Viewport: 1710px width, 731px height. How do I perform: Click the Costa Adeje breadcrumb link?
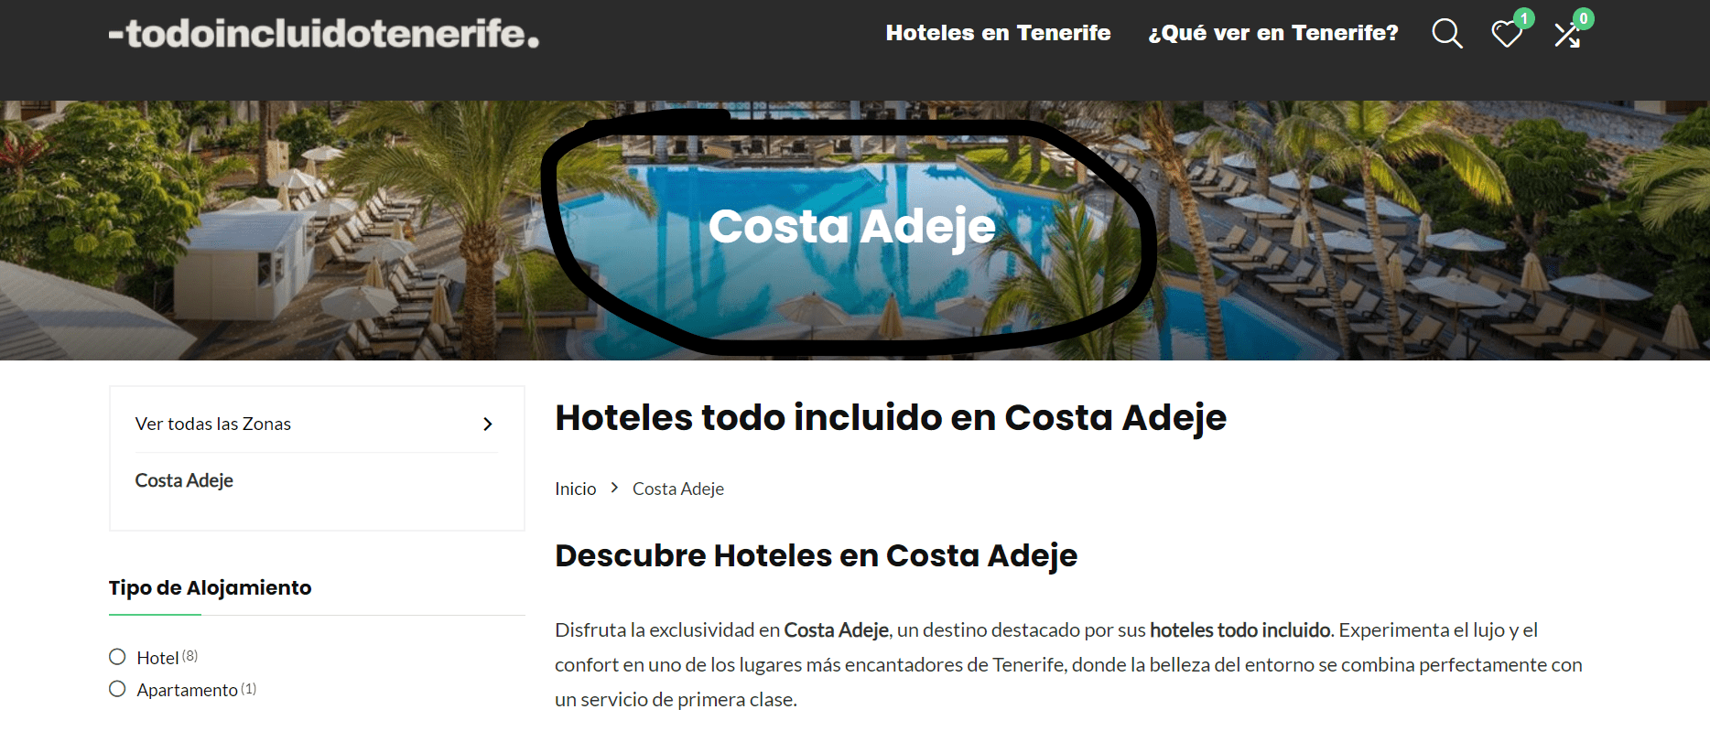(678, 489)
